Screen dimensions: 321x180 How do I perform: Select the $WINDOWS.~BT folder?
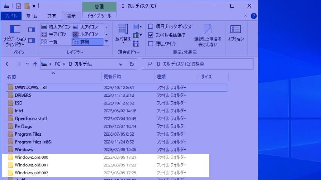[x=116, y=88]
